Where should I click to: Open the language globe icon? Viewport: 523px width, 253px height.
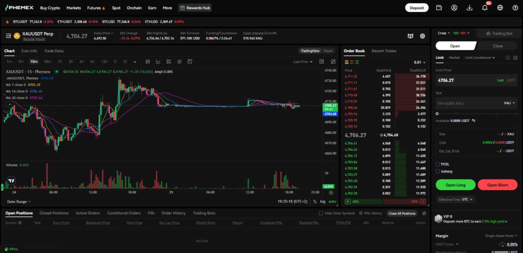(x=500, y=7)
